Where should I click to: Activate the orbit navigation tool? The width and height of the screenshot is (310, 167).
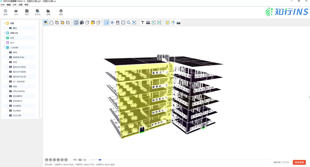[x=112, y=23]
